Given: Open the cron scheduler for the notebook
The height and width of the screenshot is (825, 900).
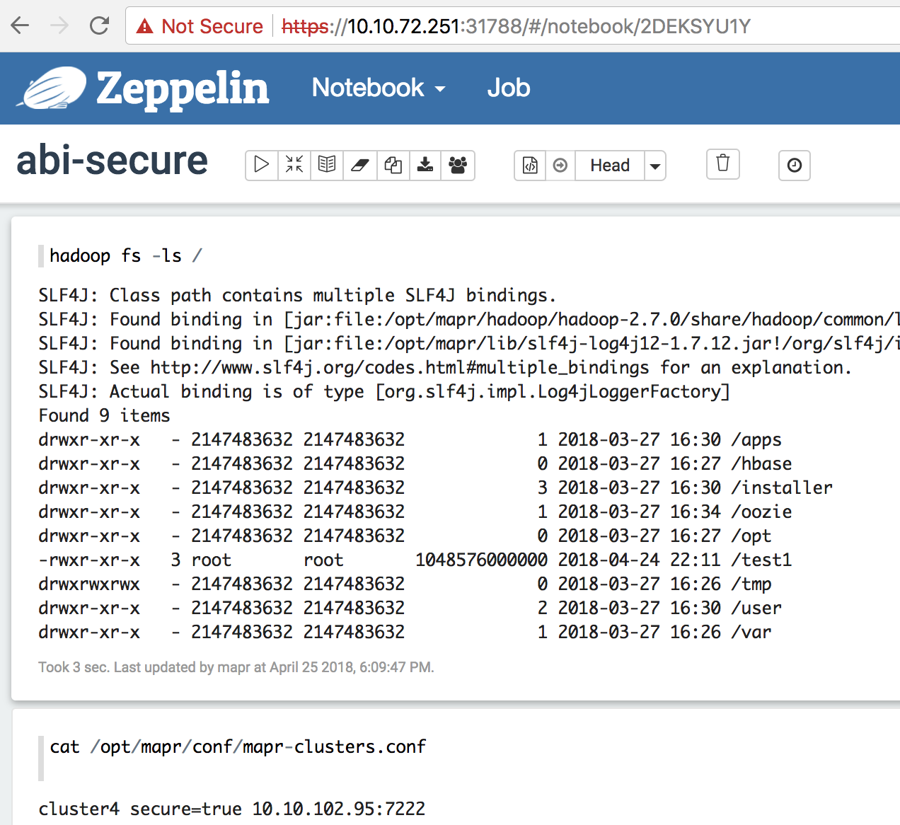Looking at the screenshot, I should 794,166.
